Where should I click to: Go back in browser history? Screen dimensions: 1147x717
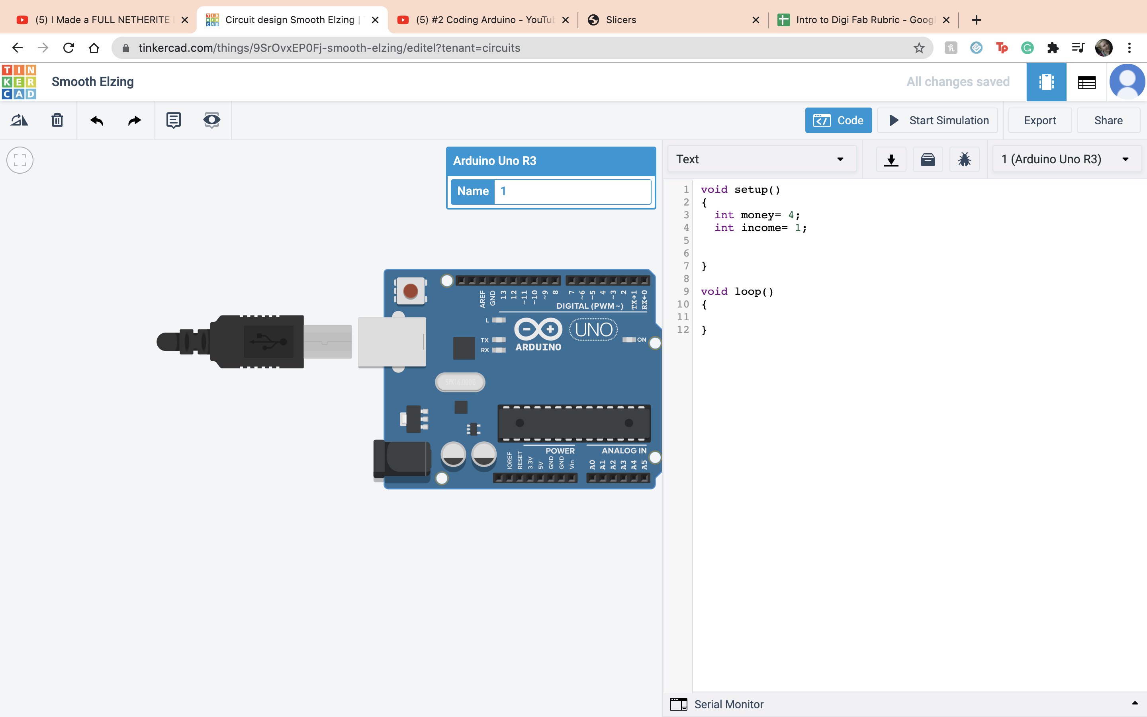point(18,48)
